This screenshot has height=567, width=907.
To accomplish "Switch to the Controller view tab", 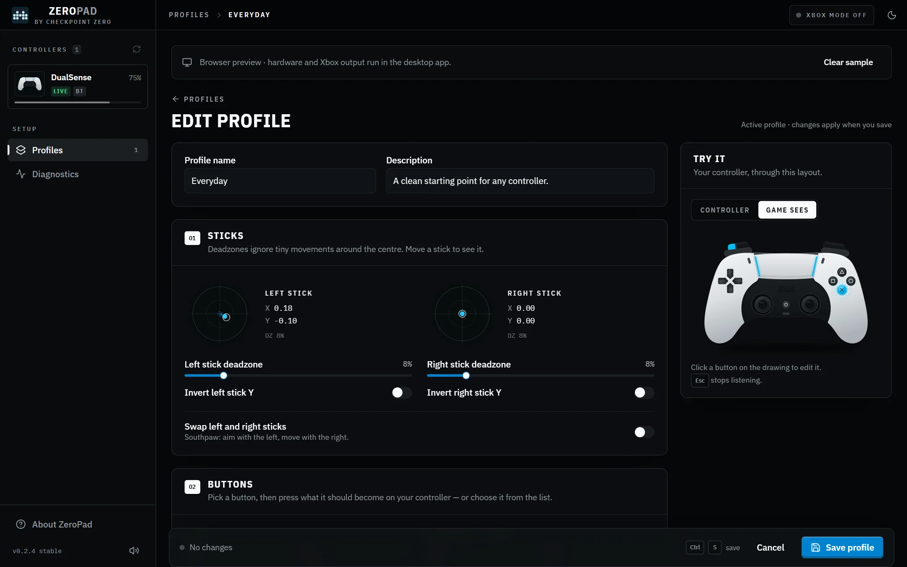I will pos(725,210).
